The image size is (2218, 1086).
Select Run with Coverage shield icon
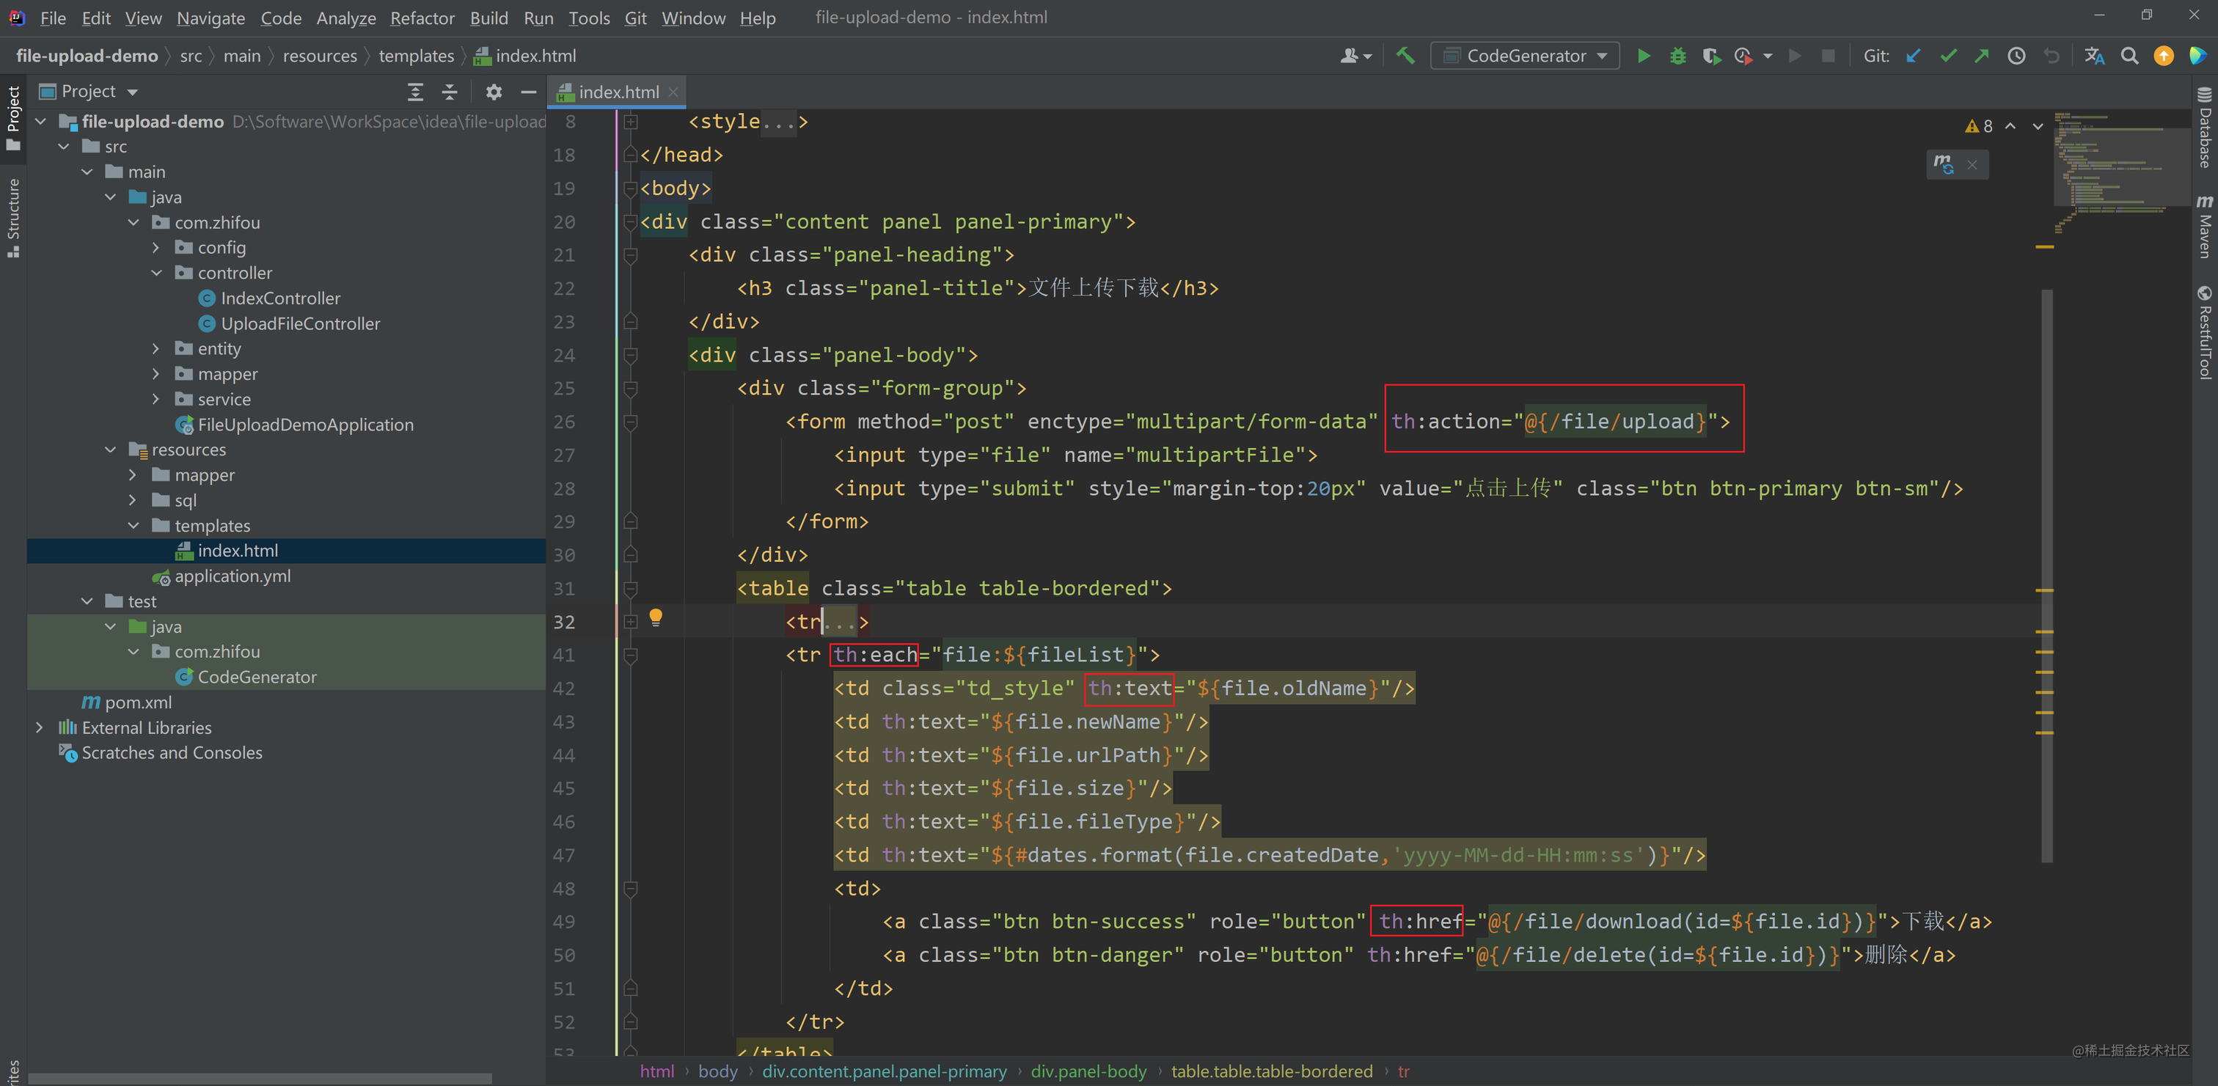1712,55
